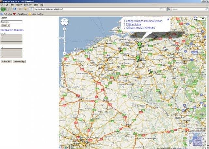209x149 pixels.
Task: Open the Edit menu
Action: 7,5
